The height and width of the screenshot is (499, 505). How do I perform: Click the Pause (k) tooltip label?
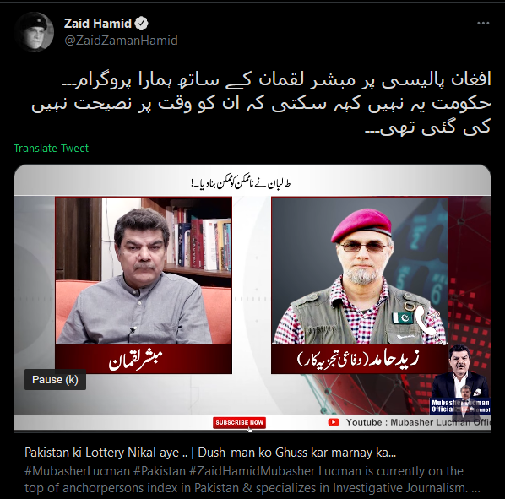tap(55, 380)
